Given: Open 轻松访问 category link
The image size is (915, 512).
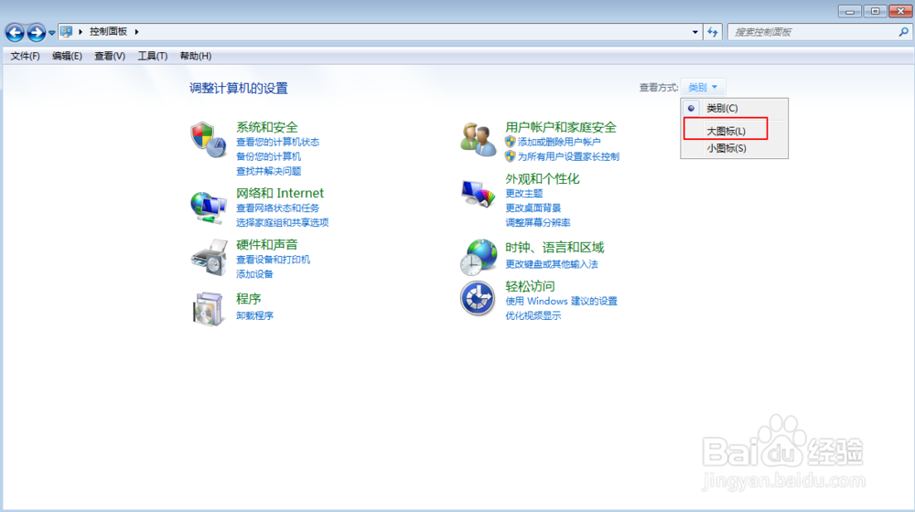Looking at the screenshot, I should click(x=530, y=286).
